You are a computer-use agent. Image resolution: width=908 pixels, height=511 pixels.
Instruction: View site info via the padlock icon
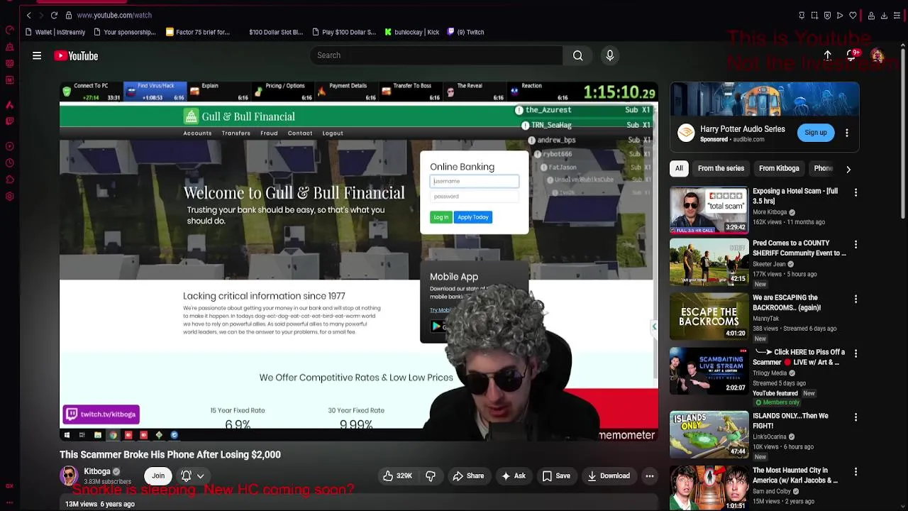tap(68, 15)
